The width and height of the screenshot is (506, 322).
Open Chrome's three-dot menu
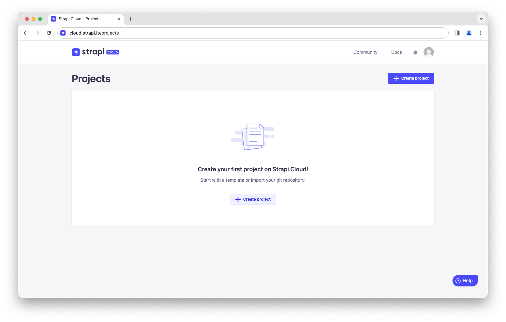[x=480, y=33]
